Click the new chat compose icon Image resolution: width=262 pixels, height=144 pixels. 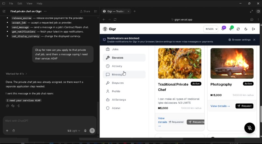[x=4, y=11]
